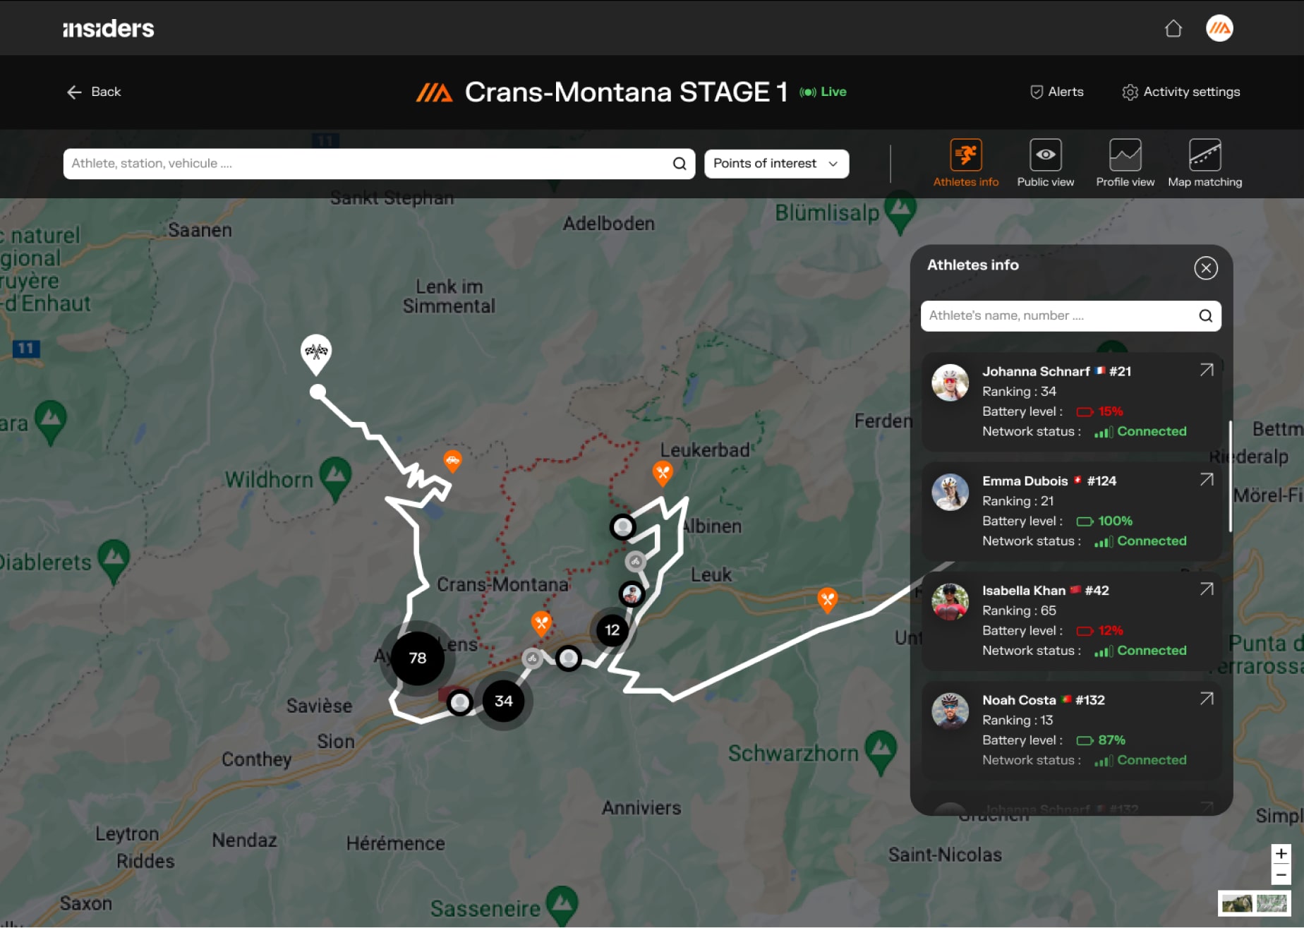
Task: Focus the Athlete's name, number search field
Action: (1070, 316)
